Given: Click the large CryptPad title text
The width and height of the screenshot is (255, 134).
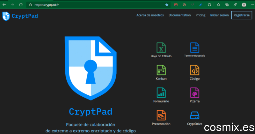Looking at the screenshot, I should point(91,112).
